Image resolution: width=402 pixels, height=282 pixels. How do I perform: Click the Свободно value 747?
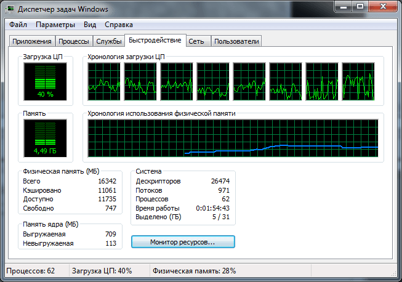coord(111,208)
